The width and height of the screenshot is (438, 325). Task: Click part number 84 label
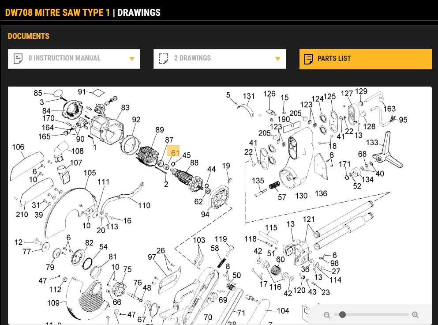pyautogui.click(x=46, y=111)
